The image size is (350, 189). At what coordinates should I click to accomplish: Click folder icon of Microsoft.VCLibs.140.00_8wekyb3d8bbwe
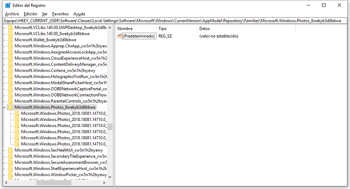point(10,34)
